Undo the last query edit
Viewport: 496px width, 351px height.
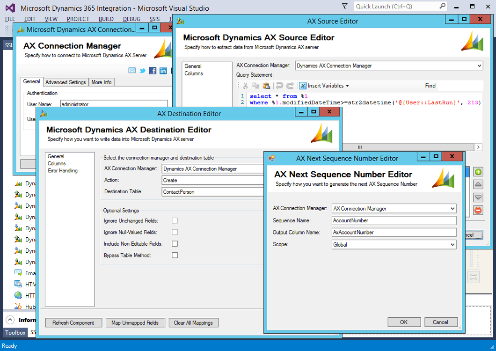click(x=279, y=86)
